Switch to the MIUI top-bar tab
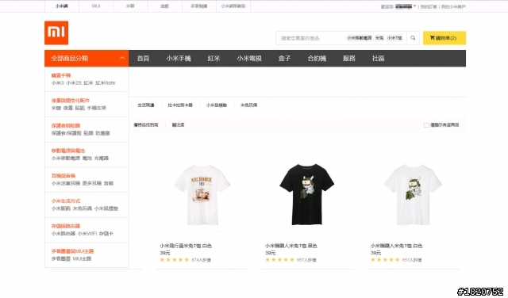The width and height of the screenshot is (508, 298). click(96, 6)
